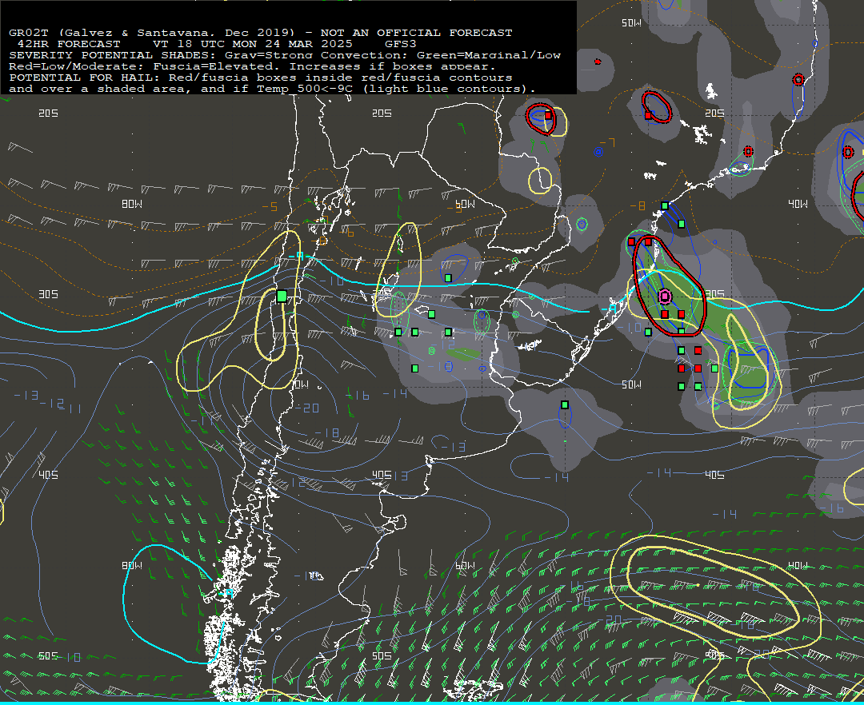Screen dimensions: 864x705
Task: Select the fuchsia circle marker inside the red contour
Action: 665,297
